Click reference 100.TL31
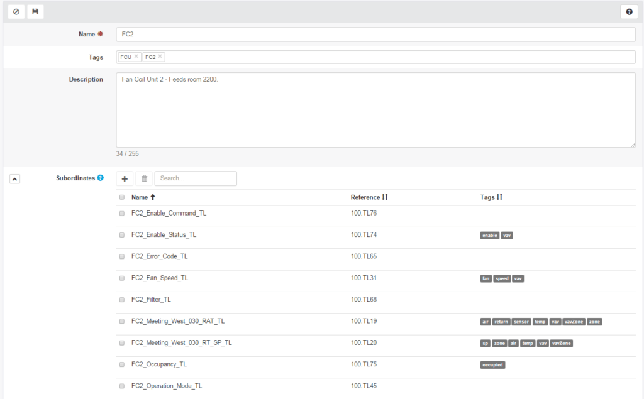 (364, 278)
